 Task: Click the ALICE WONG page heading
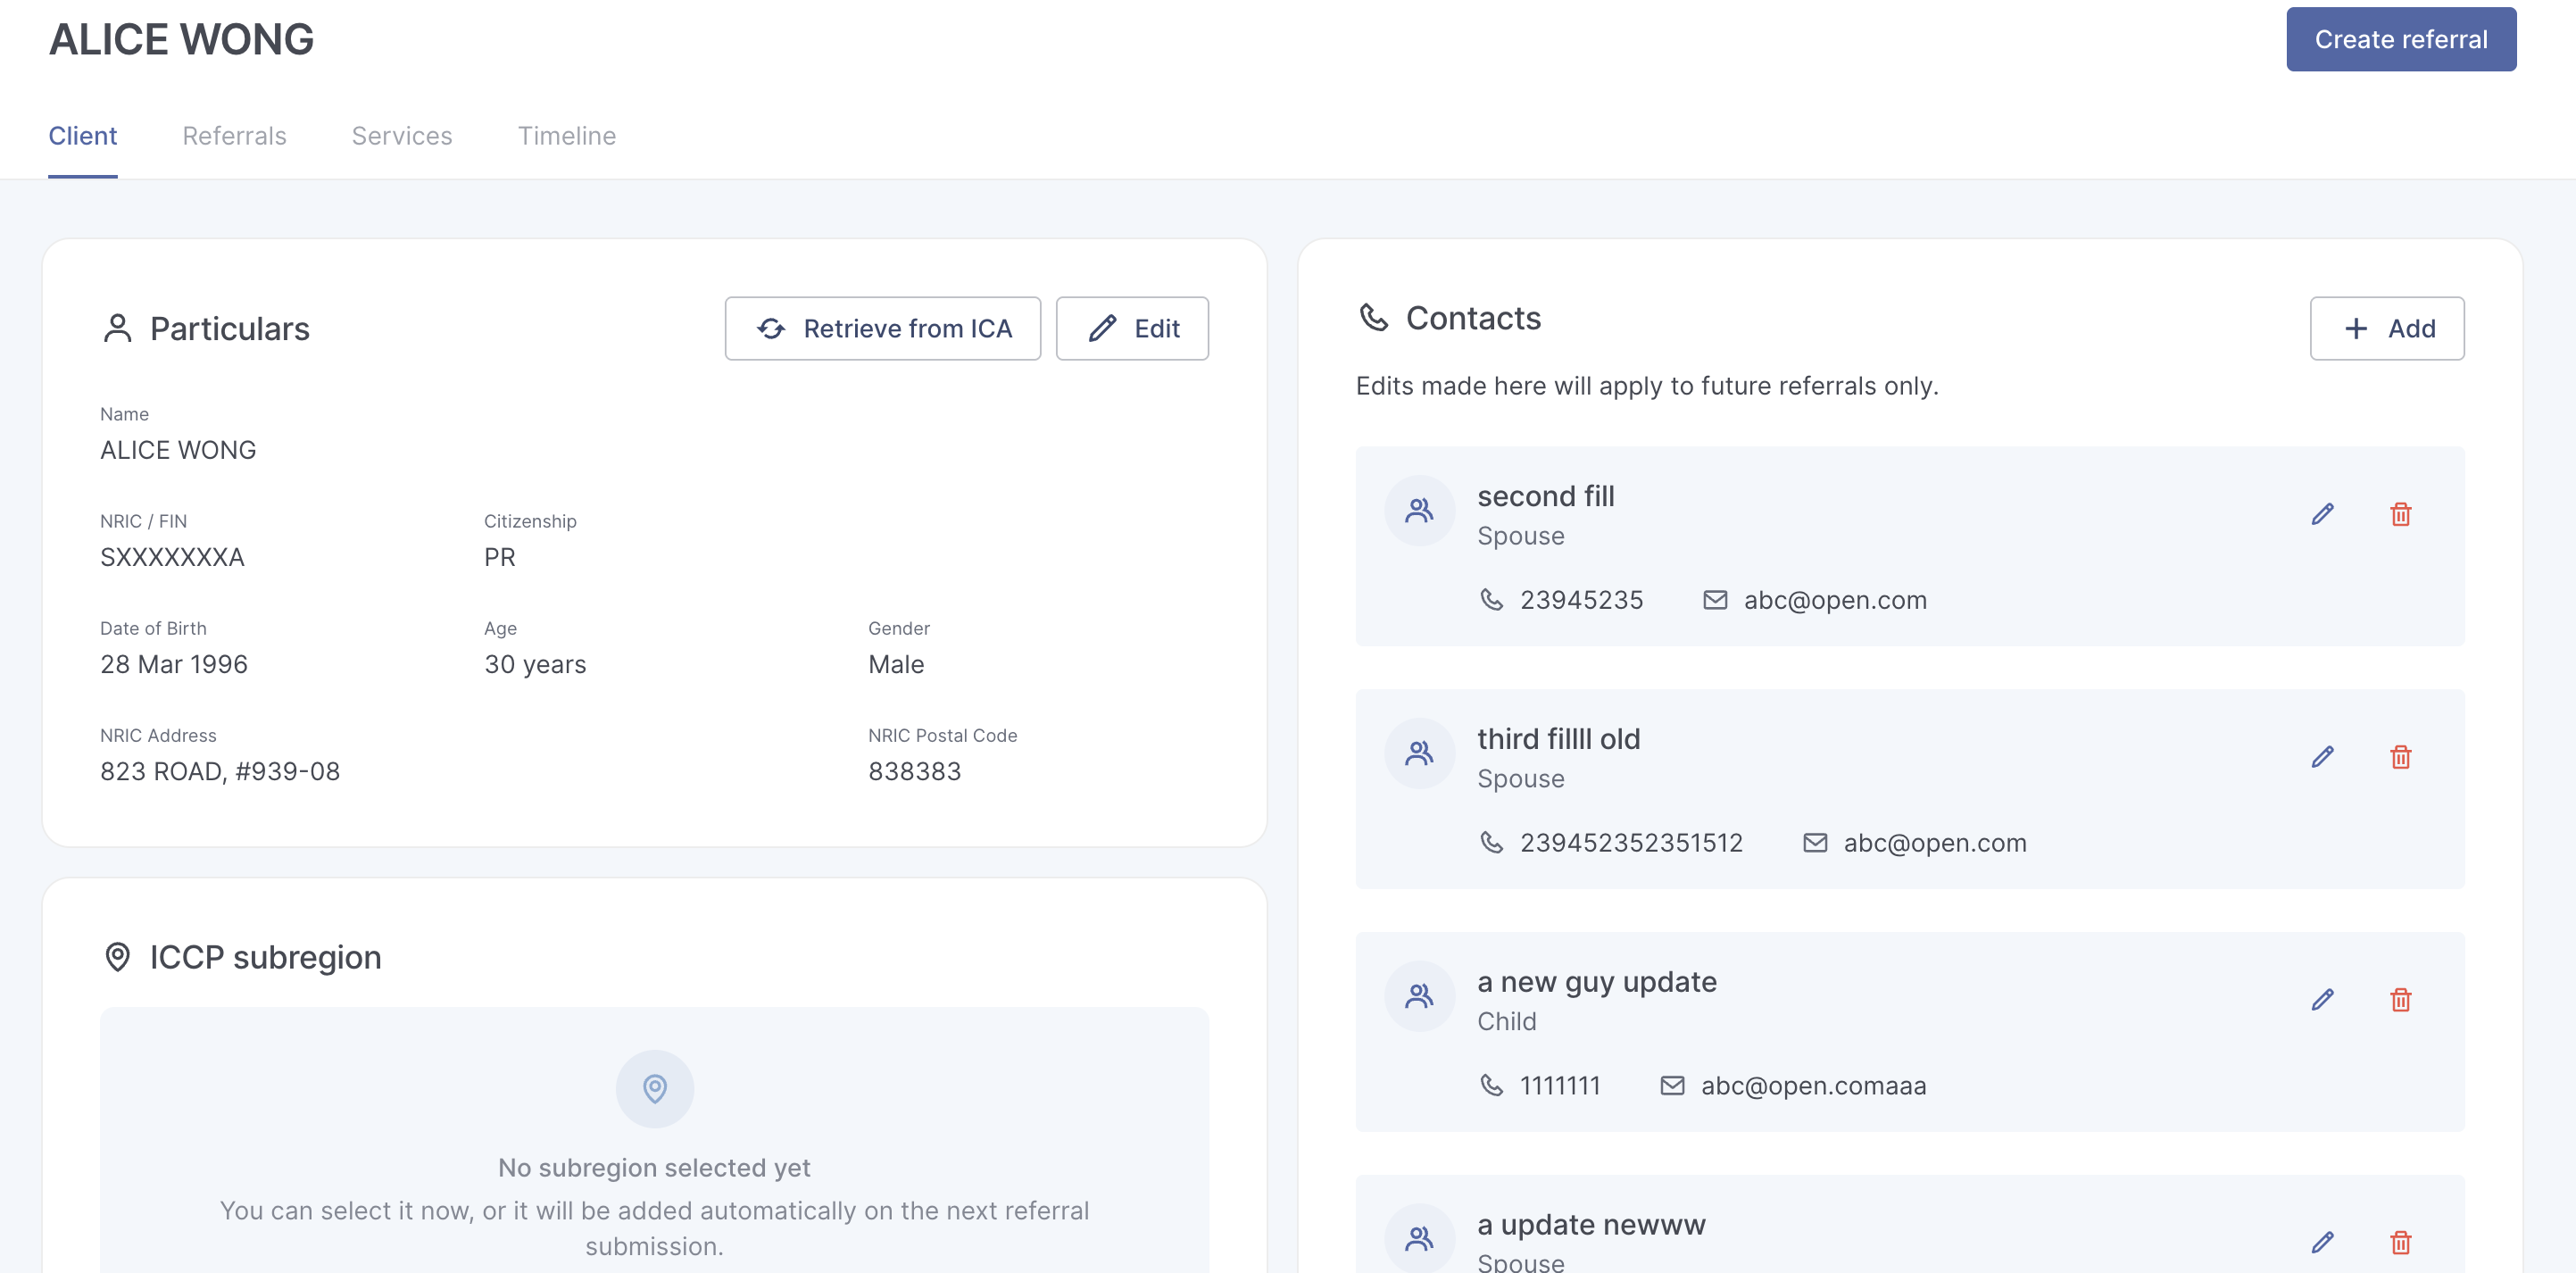181,39
